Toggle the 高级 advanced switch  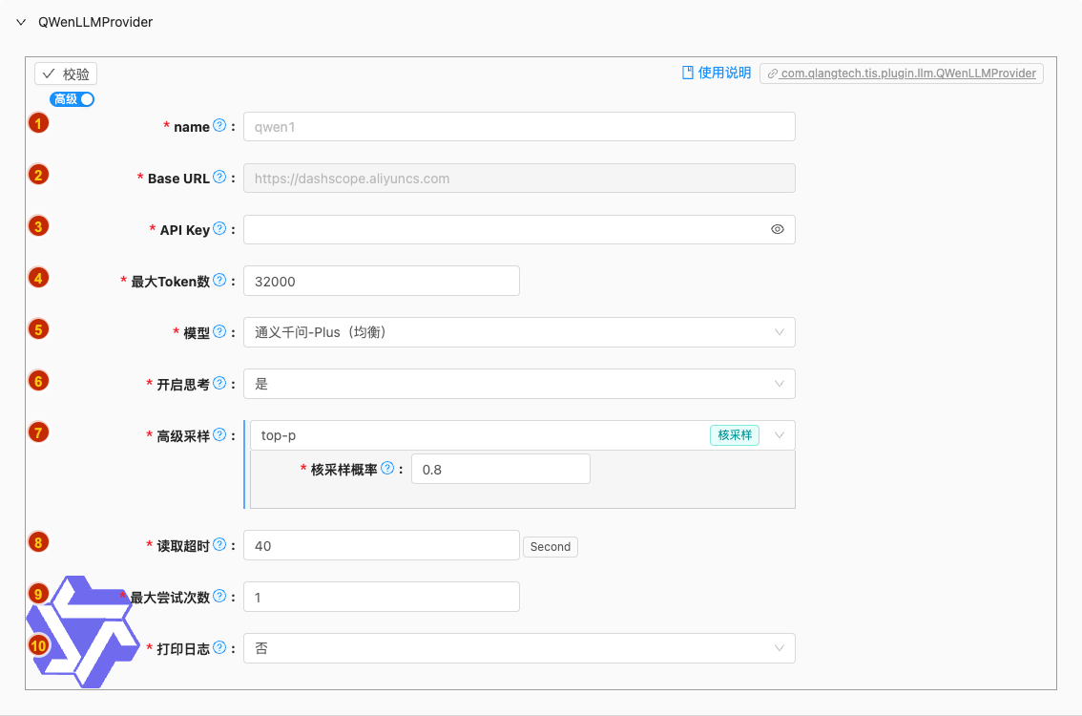point(72,99)
